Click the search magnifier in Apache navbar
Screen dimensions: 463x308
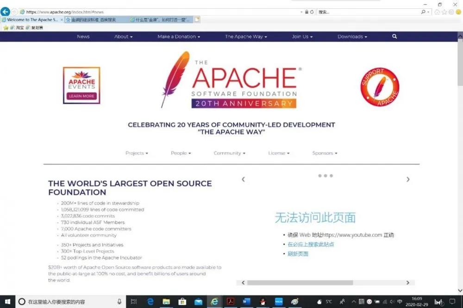pos(394,37)
